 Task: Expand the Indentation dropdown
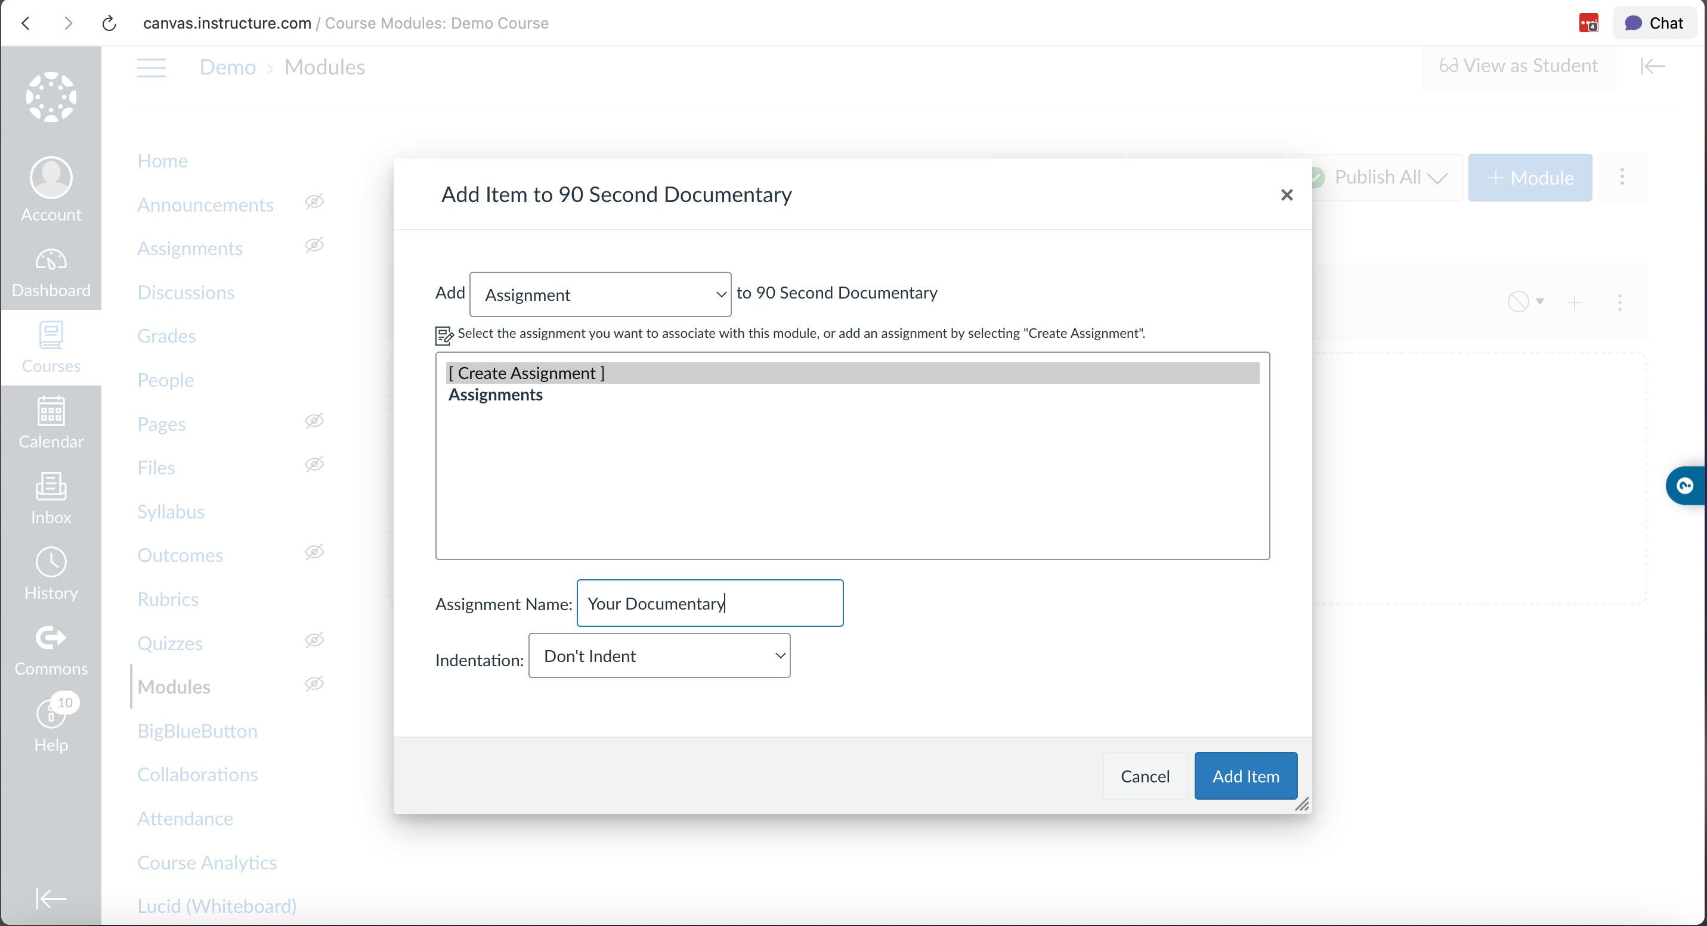[658, 656]
